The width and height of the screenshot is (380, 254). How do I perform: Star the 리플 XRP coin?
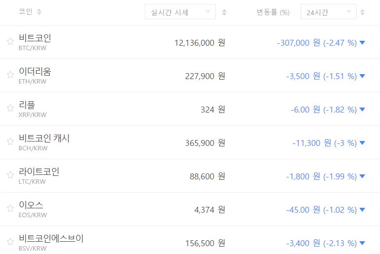(x=10, y=108)
